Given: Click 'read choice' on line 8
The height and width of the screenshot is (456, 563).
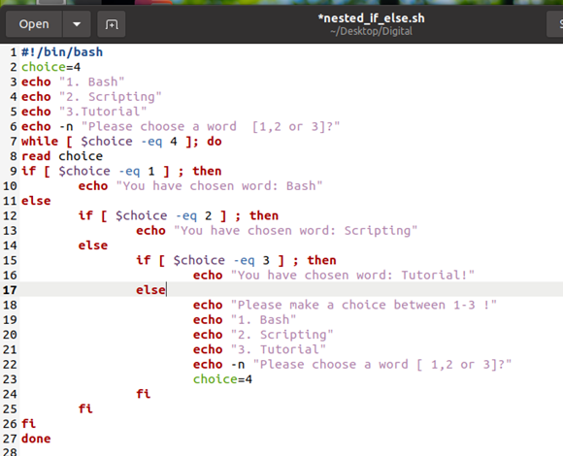Looking at the screenshot, I should coord(62,156).
